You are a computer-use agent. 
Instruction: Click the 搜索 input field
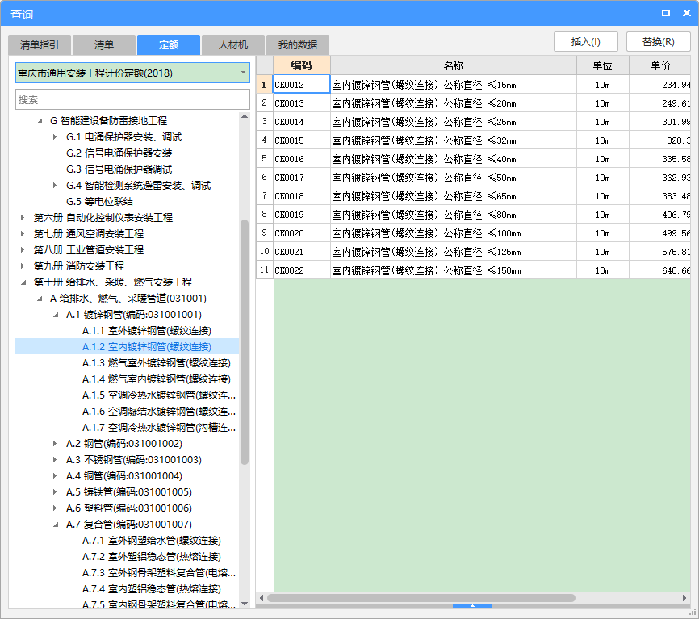tap(133, 99)
